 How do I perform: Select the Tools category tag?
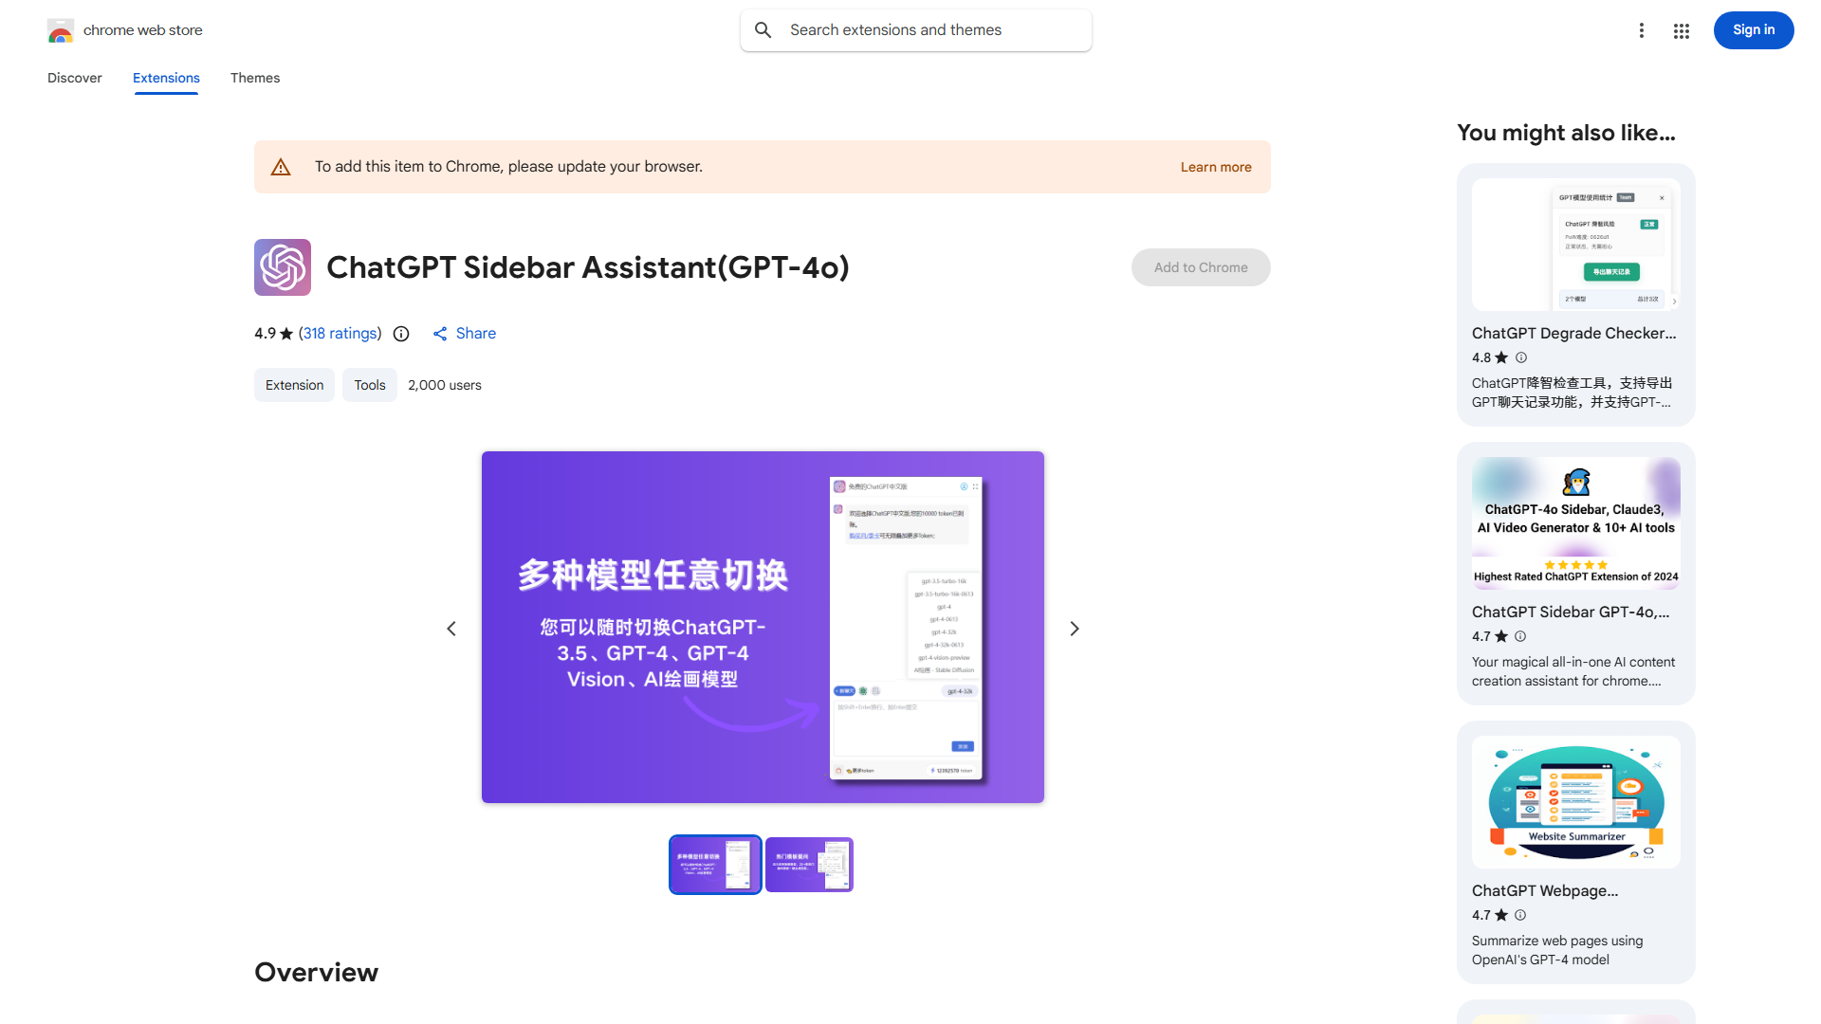click(369, 385)
